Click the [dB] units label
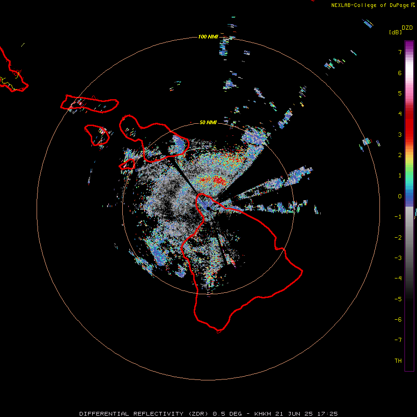The image size is (417, 417). [x=395, y=32]
